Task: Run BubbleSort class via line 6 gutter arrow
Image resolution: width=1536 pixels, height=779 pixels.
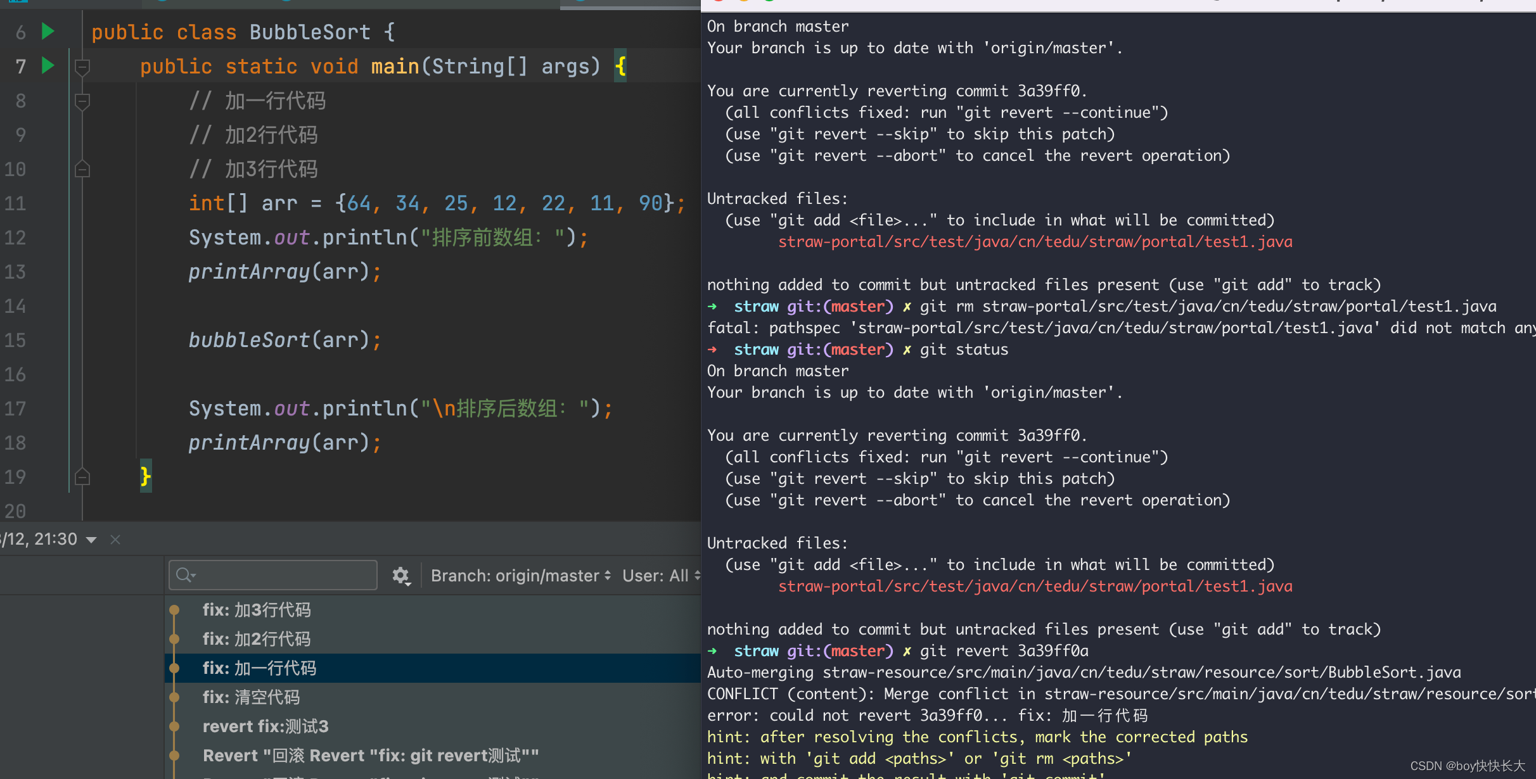Action: coord(48,31)
